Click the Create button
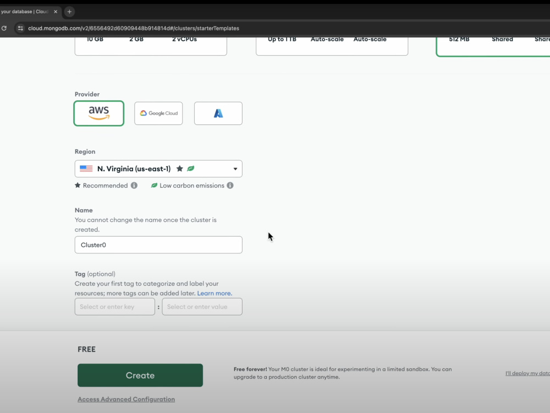550x413 pixels. click(140, 375)
